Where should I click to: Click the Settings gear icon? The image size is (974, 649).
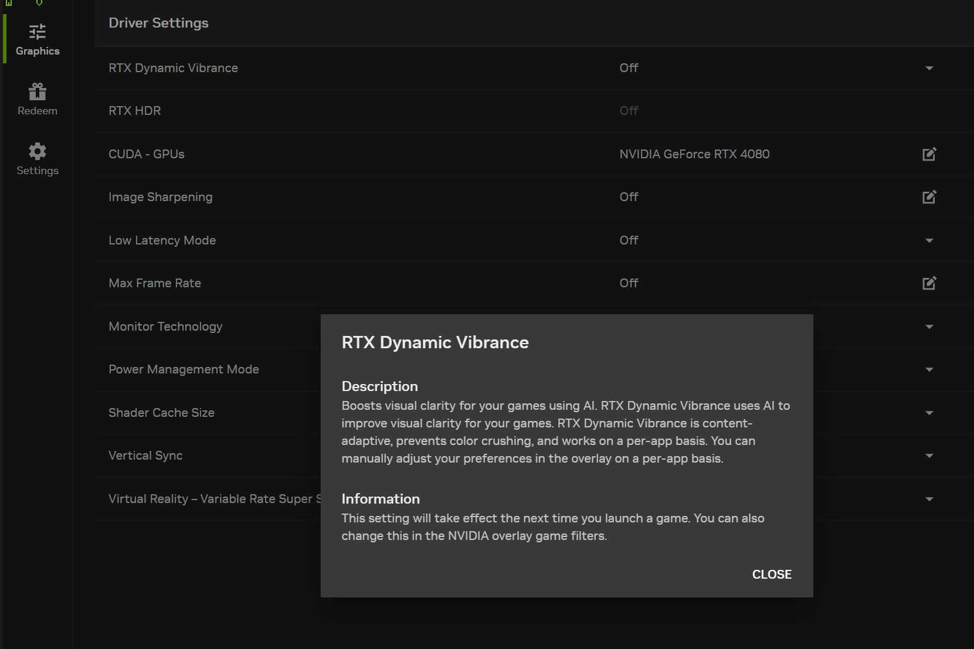click(37, 151)
